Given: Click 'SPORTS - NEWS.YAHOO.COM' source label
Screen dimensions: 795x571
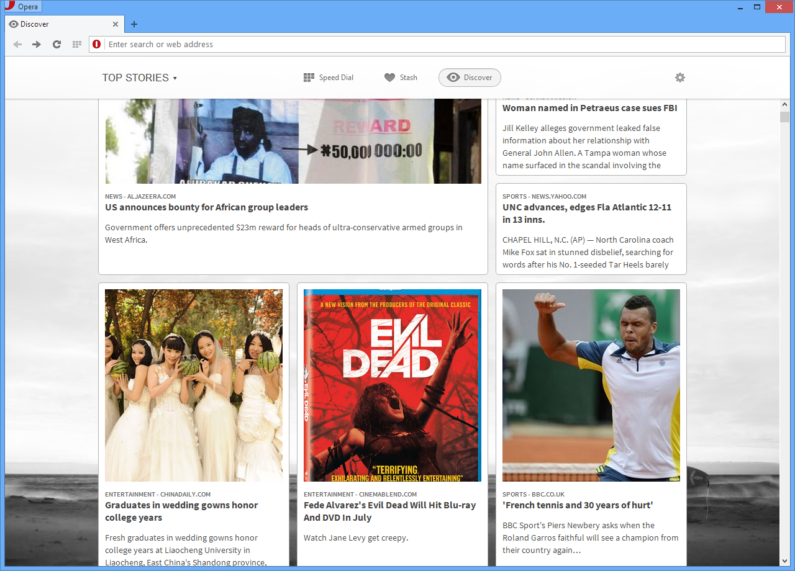Looking at the screenshot, I should click(x=545, y=196).
